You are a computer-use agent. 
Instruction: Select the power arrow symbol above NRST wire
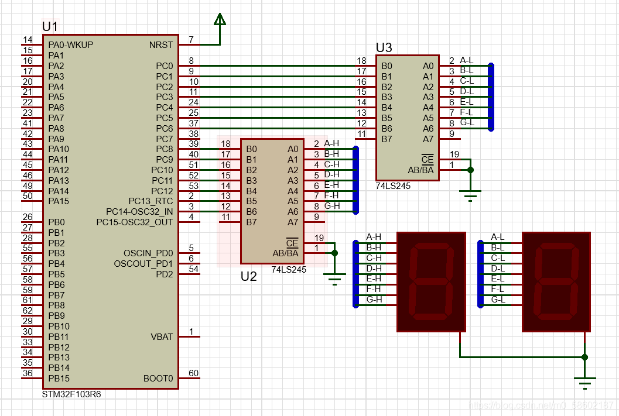coord(220,19)
